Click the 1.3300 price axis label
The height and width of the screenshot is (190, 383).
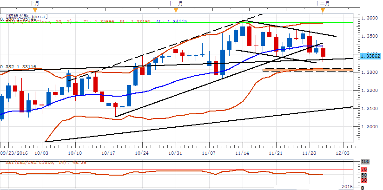370,72
